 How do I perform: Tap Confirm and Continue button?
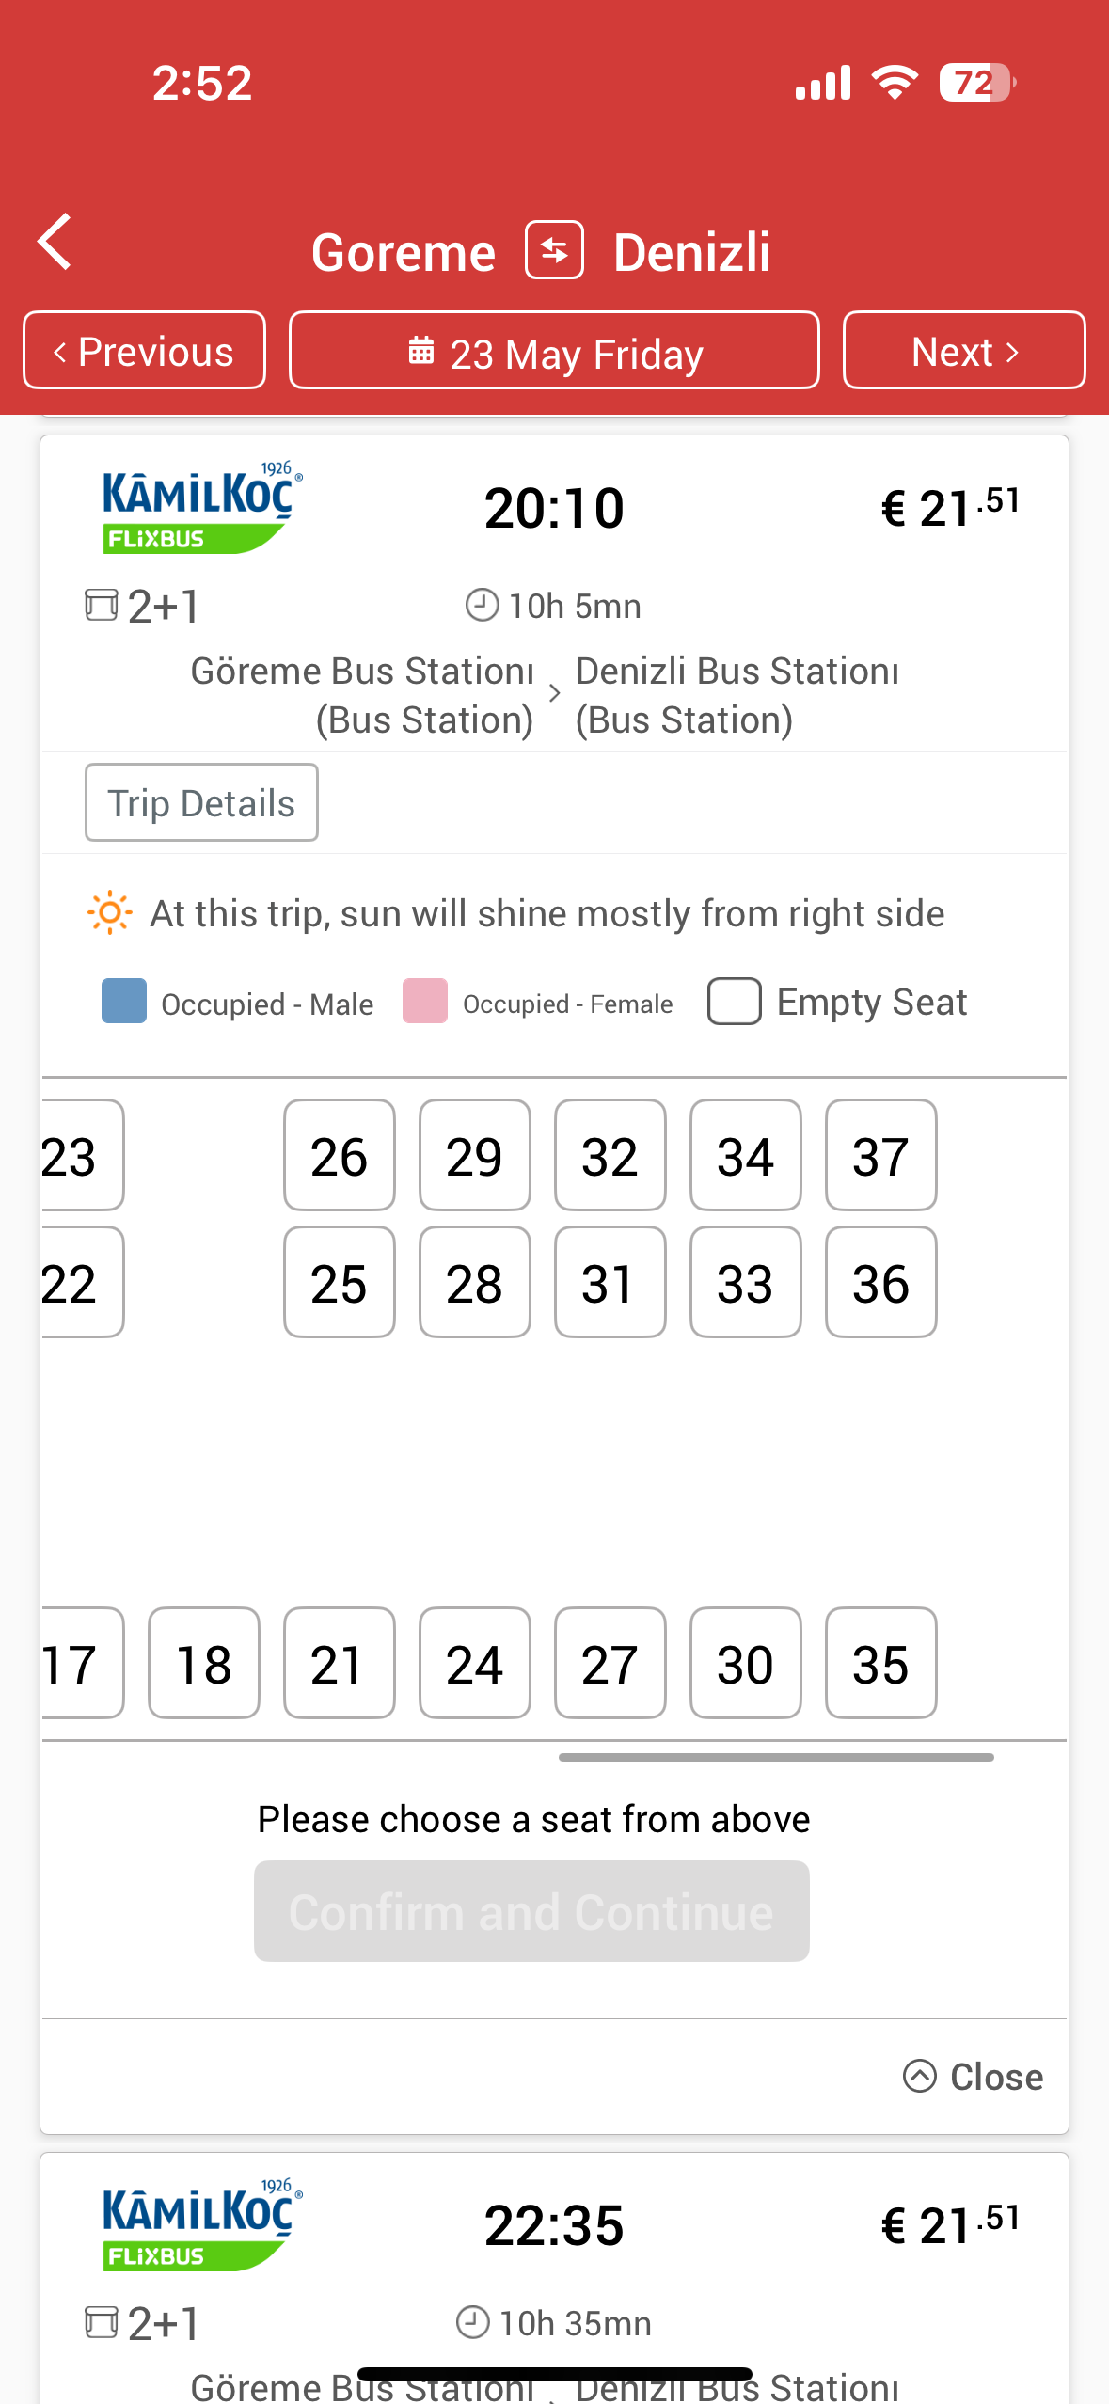click(x=531, y=1911)
